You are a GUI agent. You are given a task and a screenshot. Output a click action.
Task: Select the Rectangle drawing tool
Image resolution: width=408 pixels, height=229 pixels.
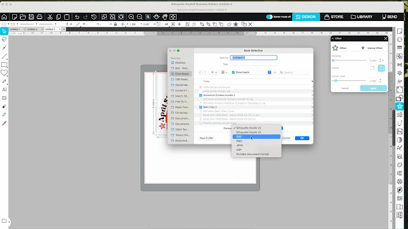(x=4, y=65)
